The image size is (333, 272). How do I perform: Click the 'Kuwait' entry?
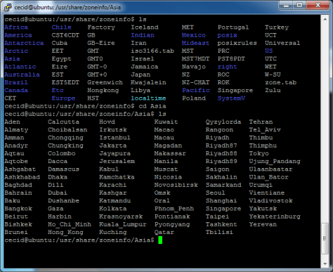pos(166,122)
